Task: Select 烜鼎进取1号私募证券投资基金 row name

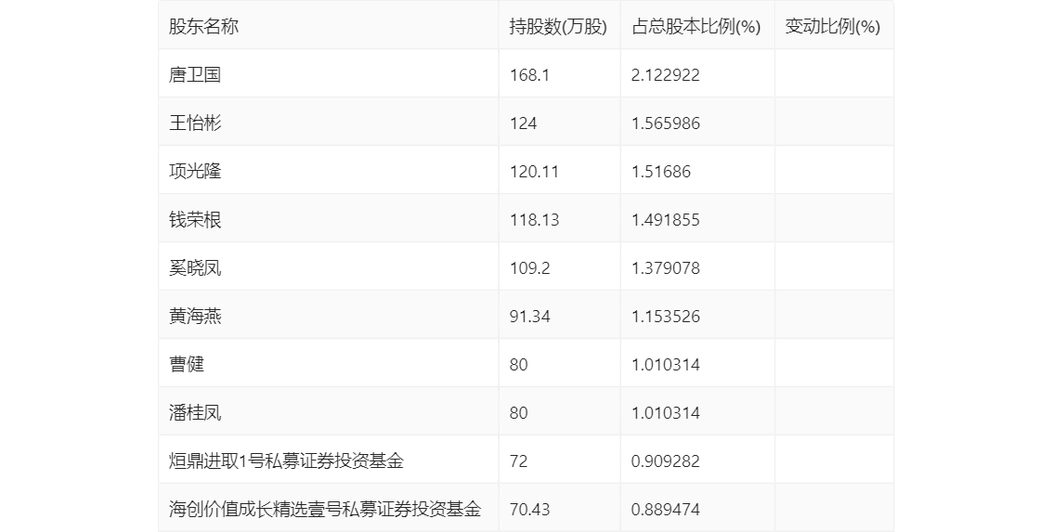Action: 286,461
